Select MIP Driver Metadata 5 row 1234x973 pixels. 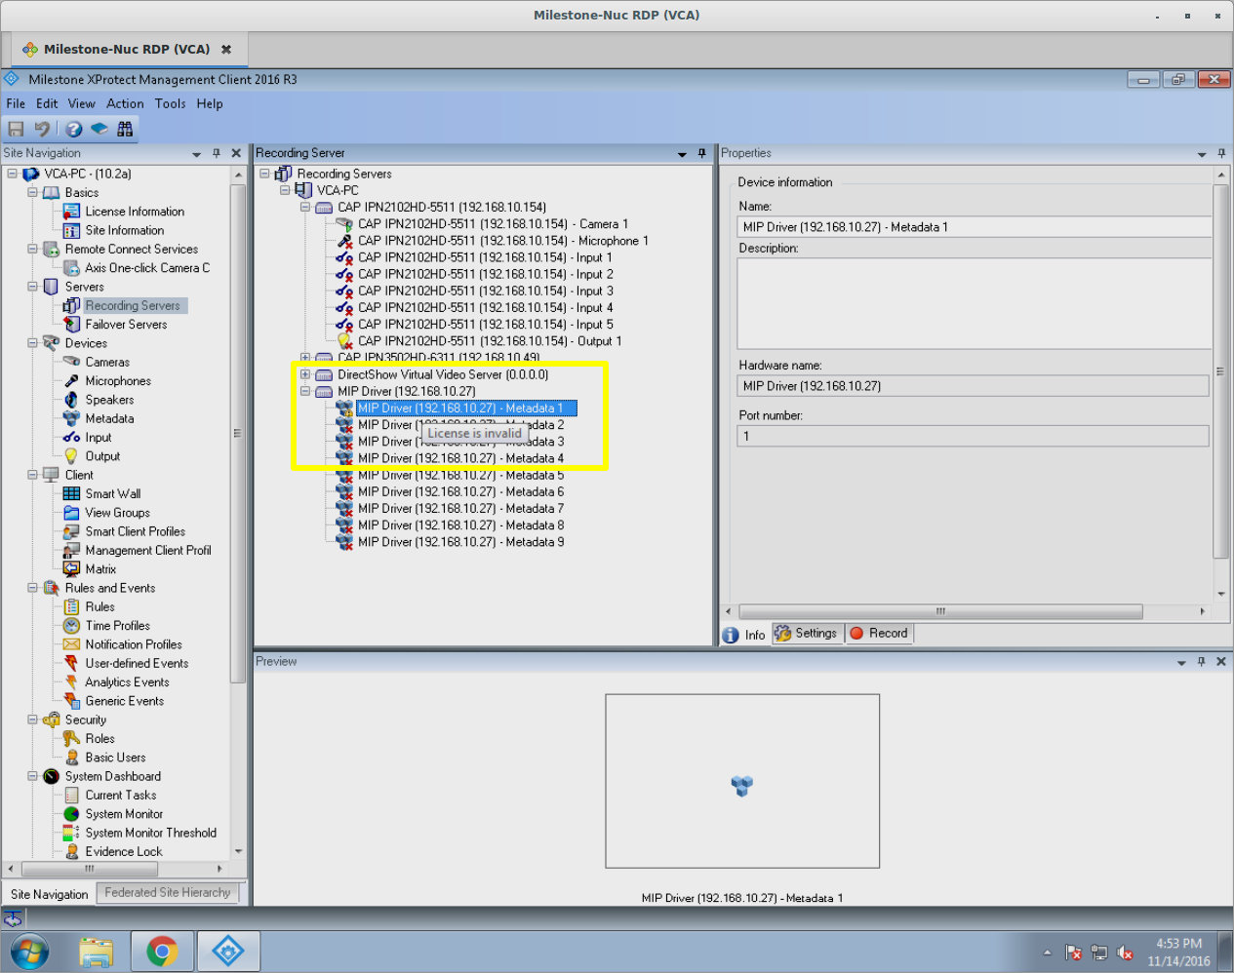click(x=460, y=475)
